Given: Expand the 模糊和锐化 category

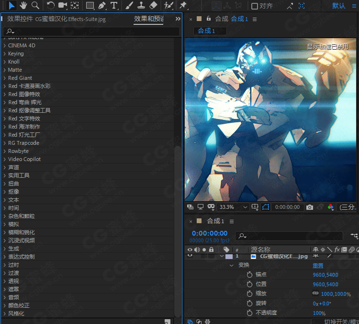Looking at the screenshot, I should pyautogui.click(x=5, y=232).
